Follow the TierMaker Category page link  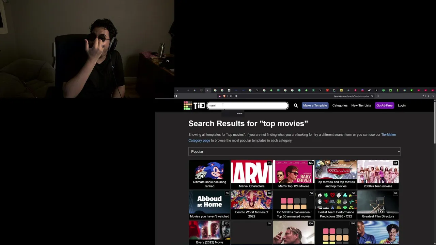click(292, 137)
